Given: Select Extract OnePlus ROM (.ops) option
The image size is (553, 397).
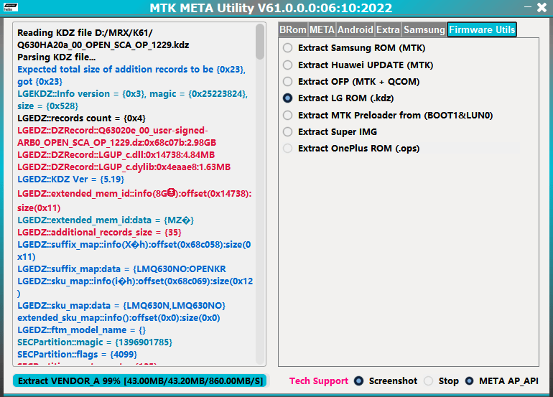Looking at the screenshot, I should (x=352, y=148).
